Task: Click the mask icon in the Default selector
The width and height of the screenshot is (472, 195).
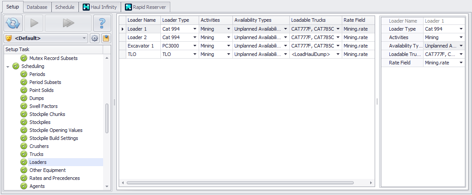Action: (x=9, y=38)
